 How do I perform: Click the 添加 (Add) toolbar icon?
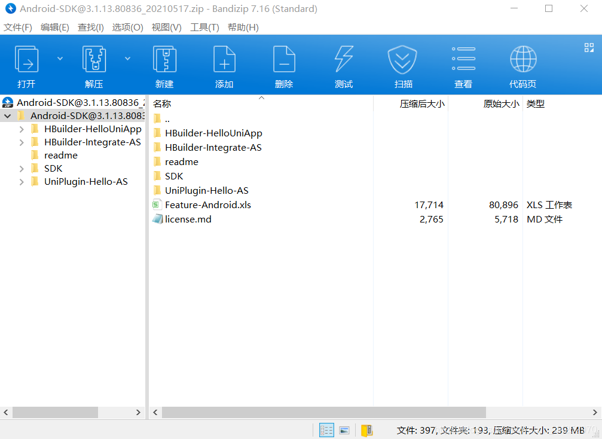(224, 59)
